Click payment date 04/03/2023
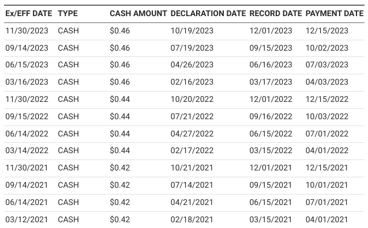 click(x=326, y=82)
